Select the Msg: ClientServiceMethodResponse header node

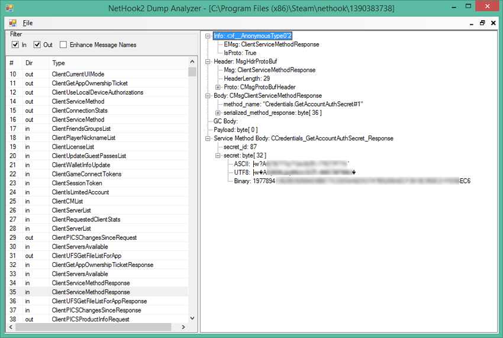point(269,70)
